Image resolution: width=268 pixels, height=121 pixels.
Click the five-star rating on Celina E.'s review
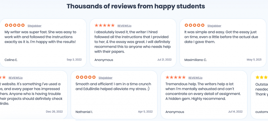(15, 25)
